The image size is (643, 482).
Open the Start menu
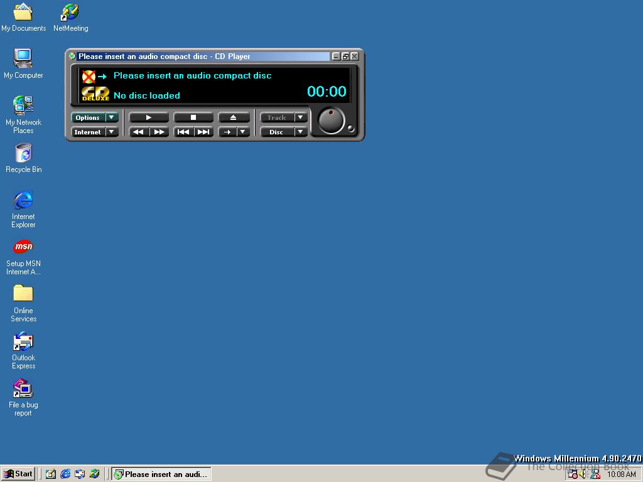(18, 474)
